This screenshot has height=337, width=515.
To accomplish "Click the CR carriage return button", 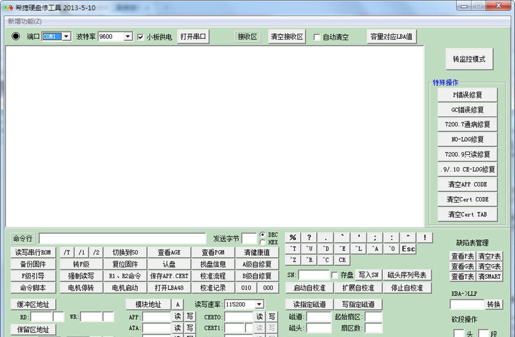I will tap(342, 260).
